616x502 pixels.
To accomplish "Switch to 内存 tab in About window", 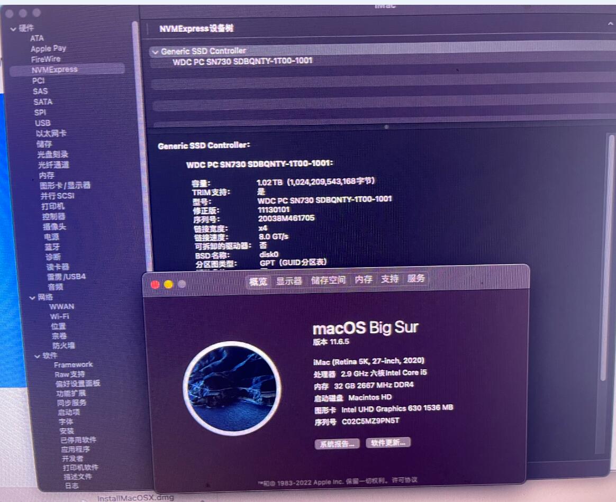I will [364, 279].
